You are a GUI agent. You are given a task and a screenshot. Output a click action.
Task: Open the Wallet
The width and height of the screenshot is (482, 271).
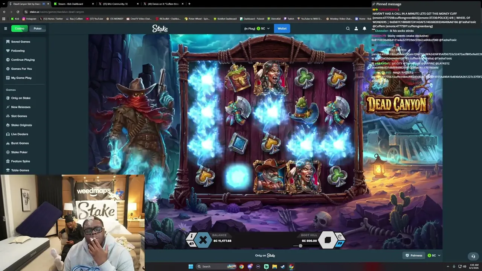pos(282,29)
